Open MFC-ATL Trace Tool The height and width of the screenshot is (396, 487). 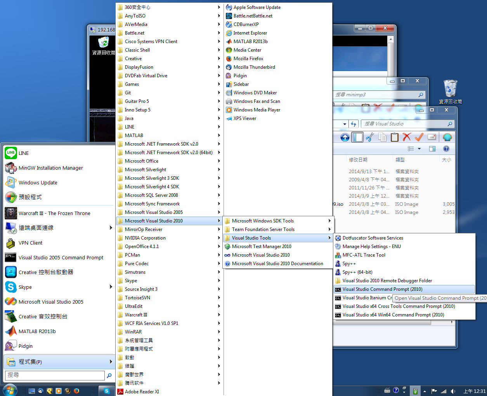point(404,255)
